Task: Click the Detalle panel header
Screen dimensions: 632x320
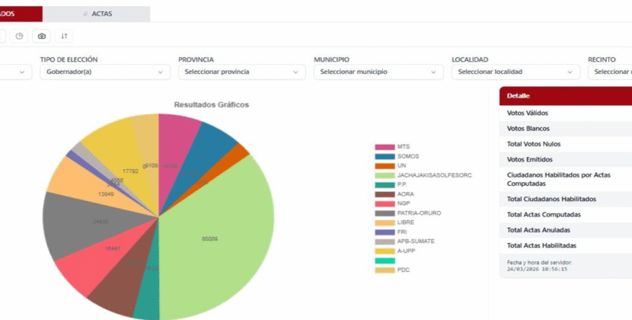Action: point(566,96)
